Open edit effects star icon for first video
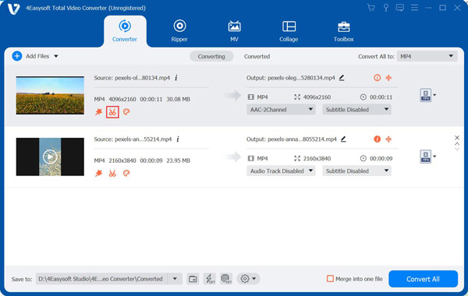This screenshot has width=468, height=296. click(x=98, y=112)
